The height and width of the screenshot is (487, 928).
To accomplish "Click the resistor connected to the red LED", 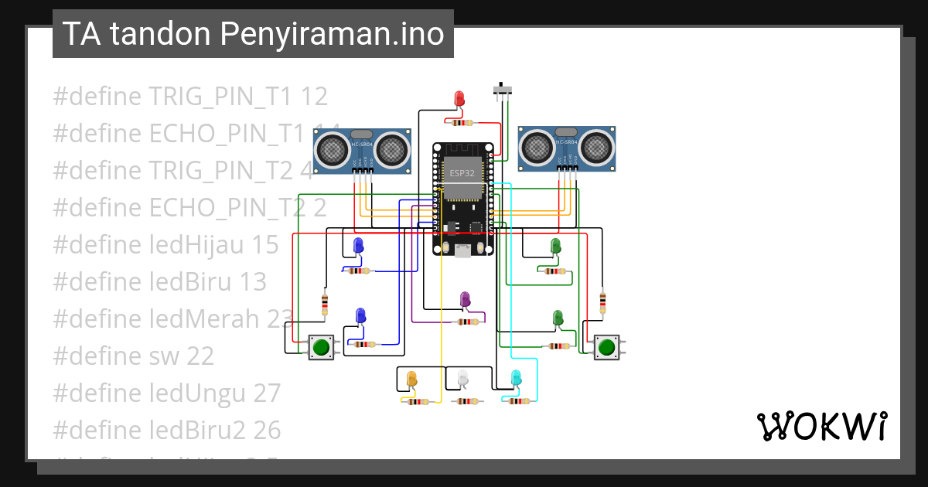I will 462,124.
